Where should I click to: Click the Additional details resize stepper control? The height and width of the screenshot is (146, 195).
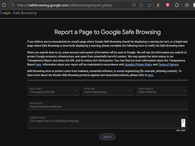pyautogui.click(x=183, y=123)
